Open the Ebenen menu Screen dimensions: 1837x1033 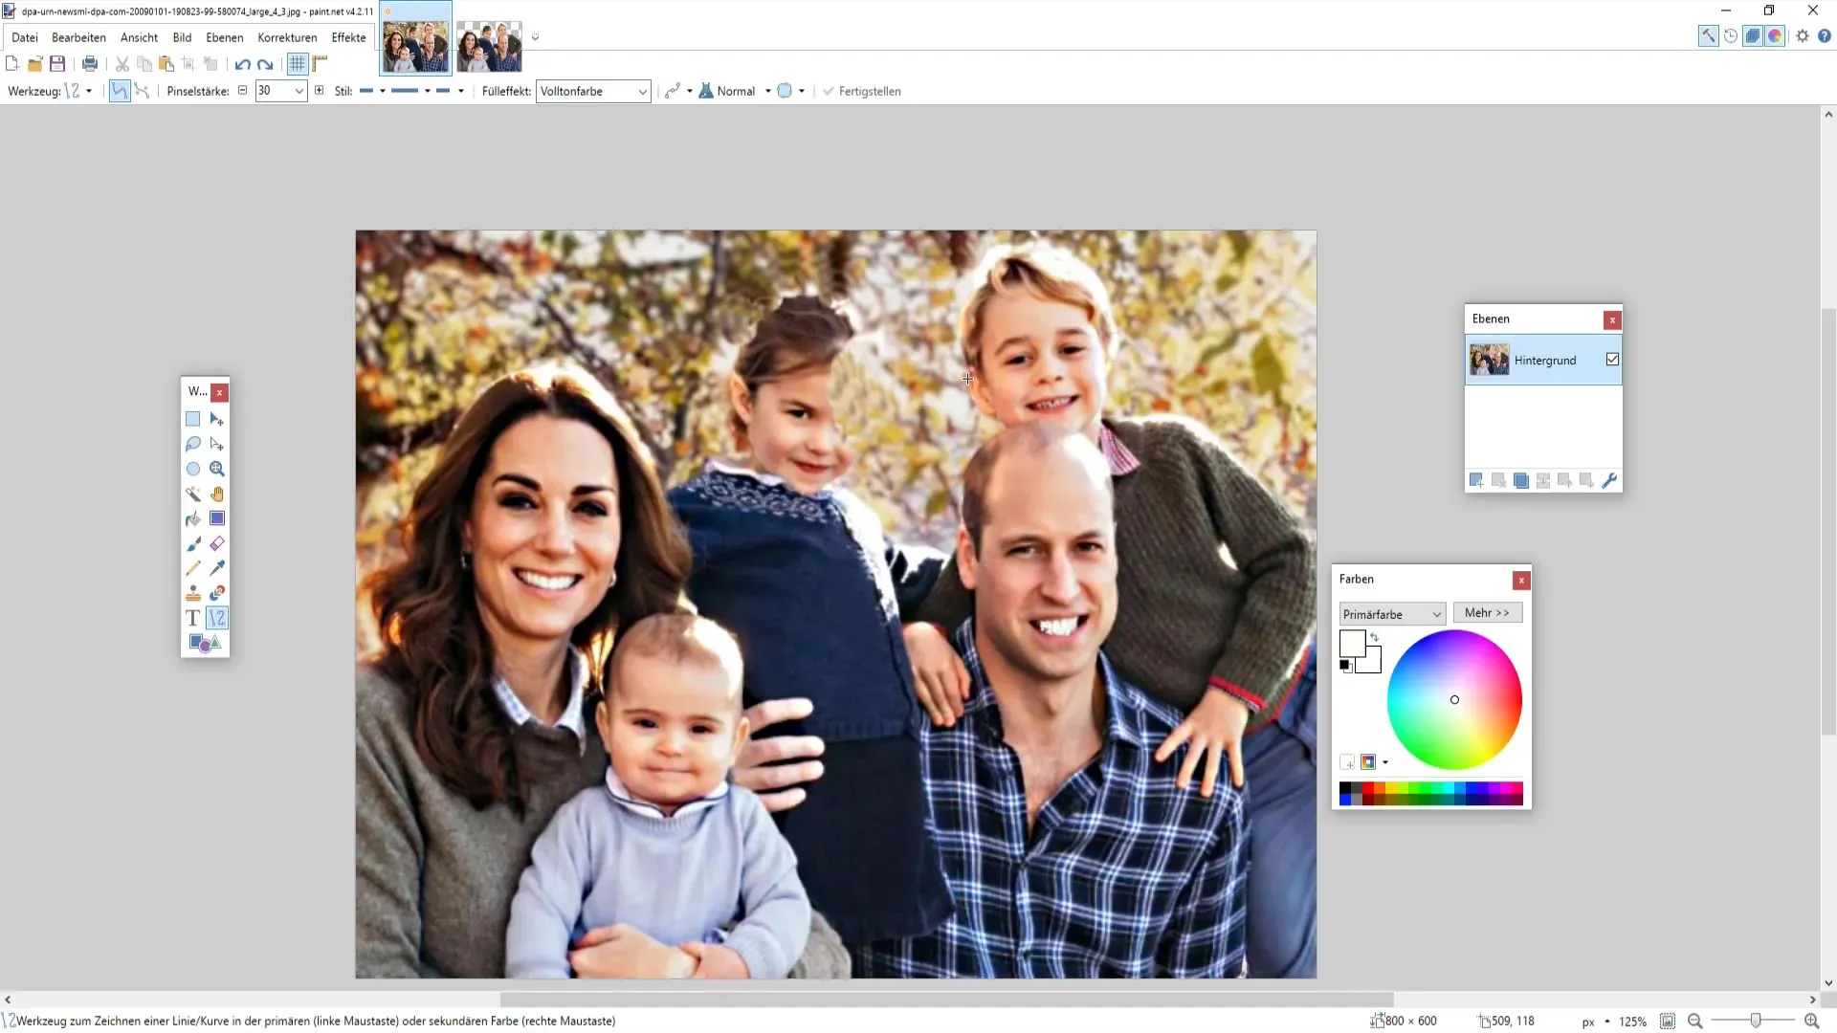pyautogui.click(x=223, y=36)
